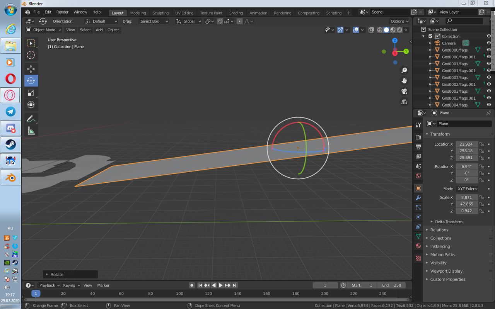Click the pan view hand icon

404,81
